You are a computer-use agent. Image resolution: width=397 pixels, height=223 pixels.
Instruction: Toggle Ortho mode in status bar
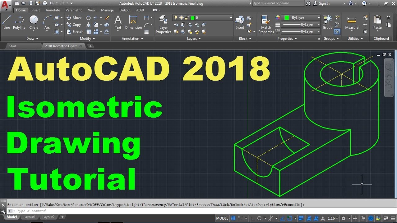coord(252,218)
